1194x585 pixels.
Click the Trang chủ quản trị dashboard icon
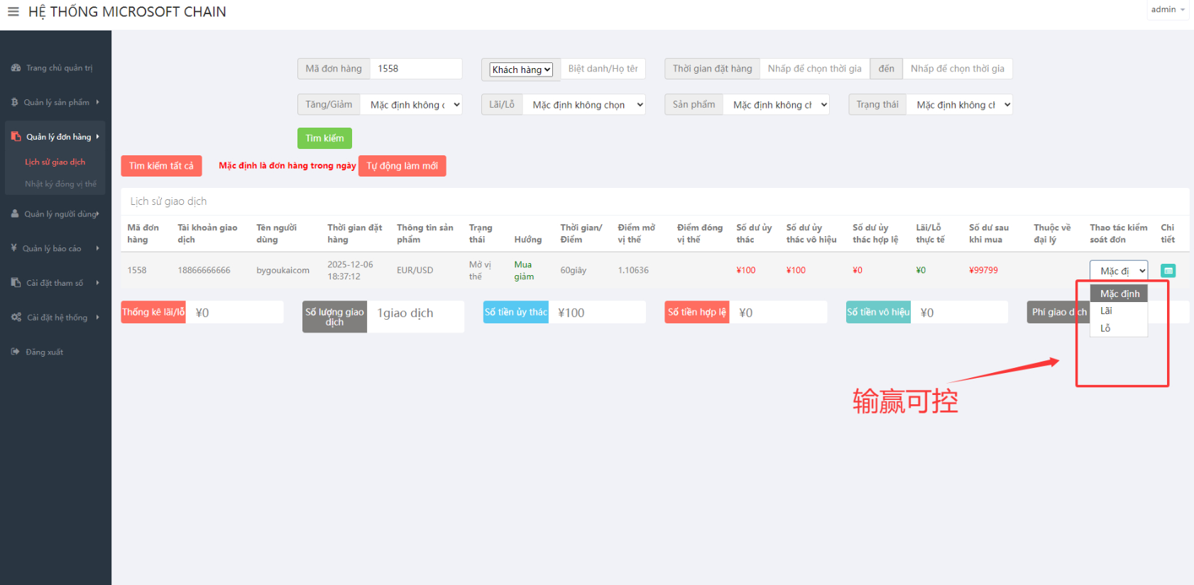(16, 68)
